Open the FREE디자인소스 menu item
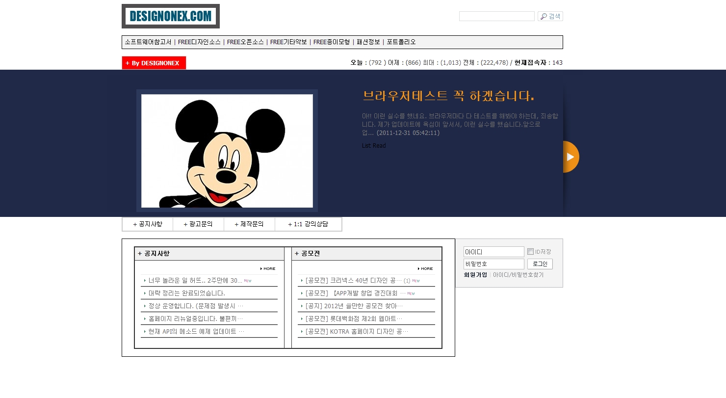Viewport: 726px width, 398px height. pos(199,42)
